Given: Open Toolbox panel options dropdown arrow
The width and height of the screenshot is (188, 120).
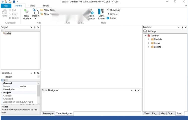Looking at the screenshot, I should 179,27.
